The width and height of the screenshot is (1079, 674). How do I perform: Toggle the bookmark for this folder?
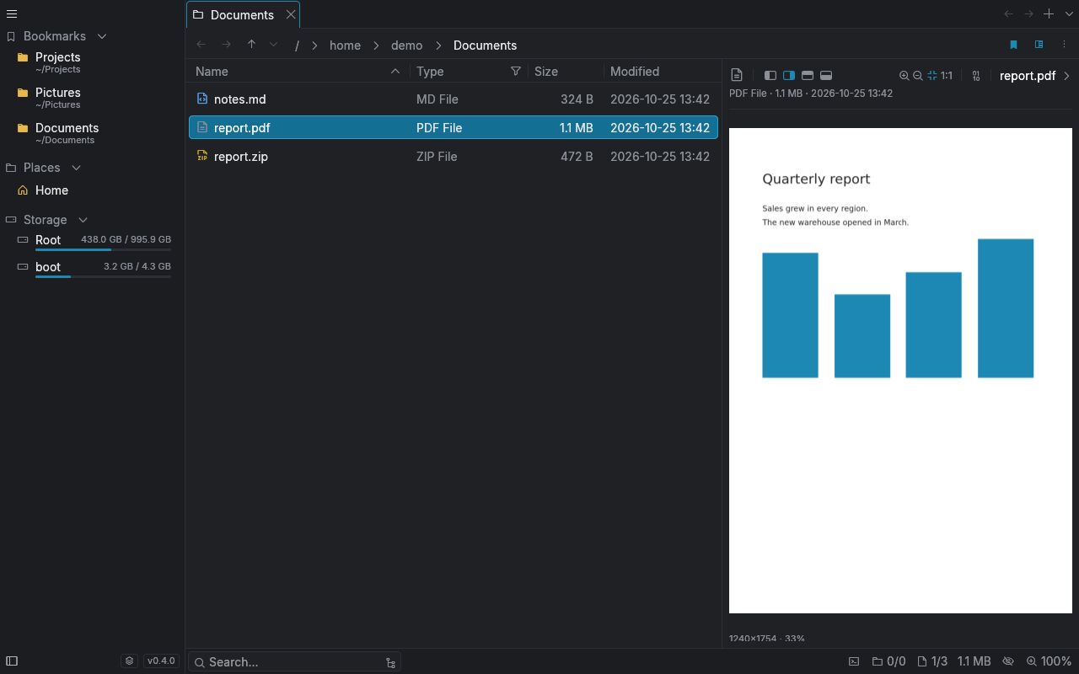[1013, 45]
